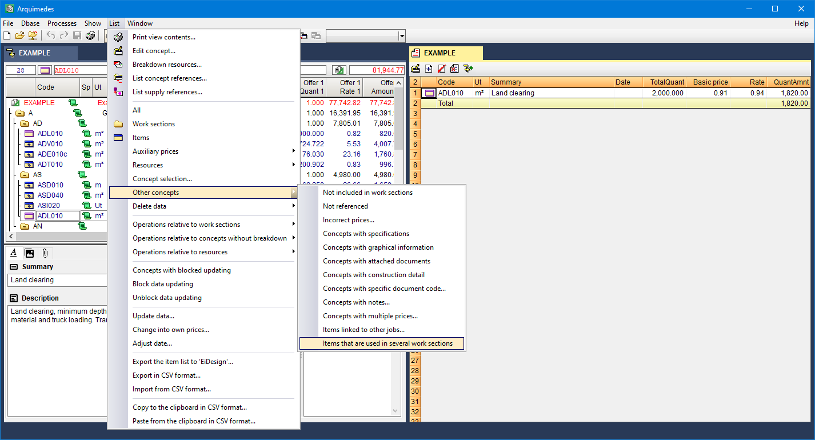Click the add row icon in list toolbar
Screen dimensions: 815x440
pyautogui.click(x=429, y=69)
